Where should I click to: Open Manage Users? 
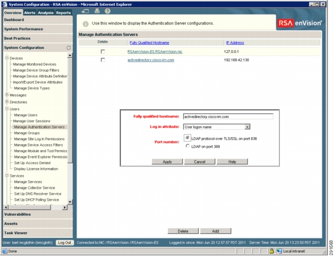[x=26, y=115]
